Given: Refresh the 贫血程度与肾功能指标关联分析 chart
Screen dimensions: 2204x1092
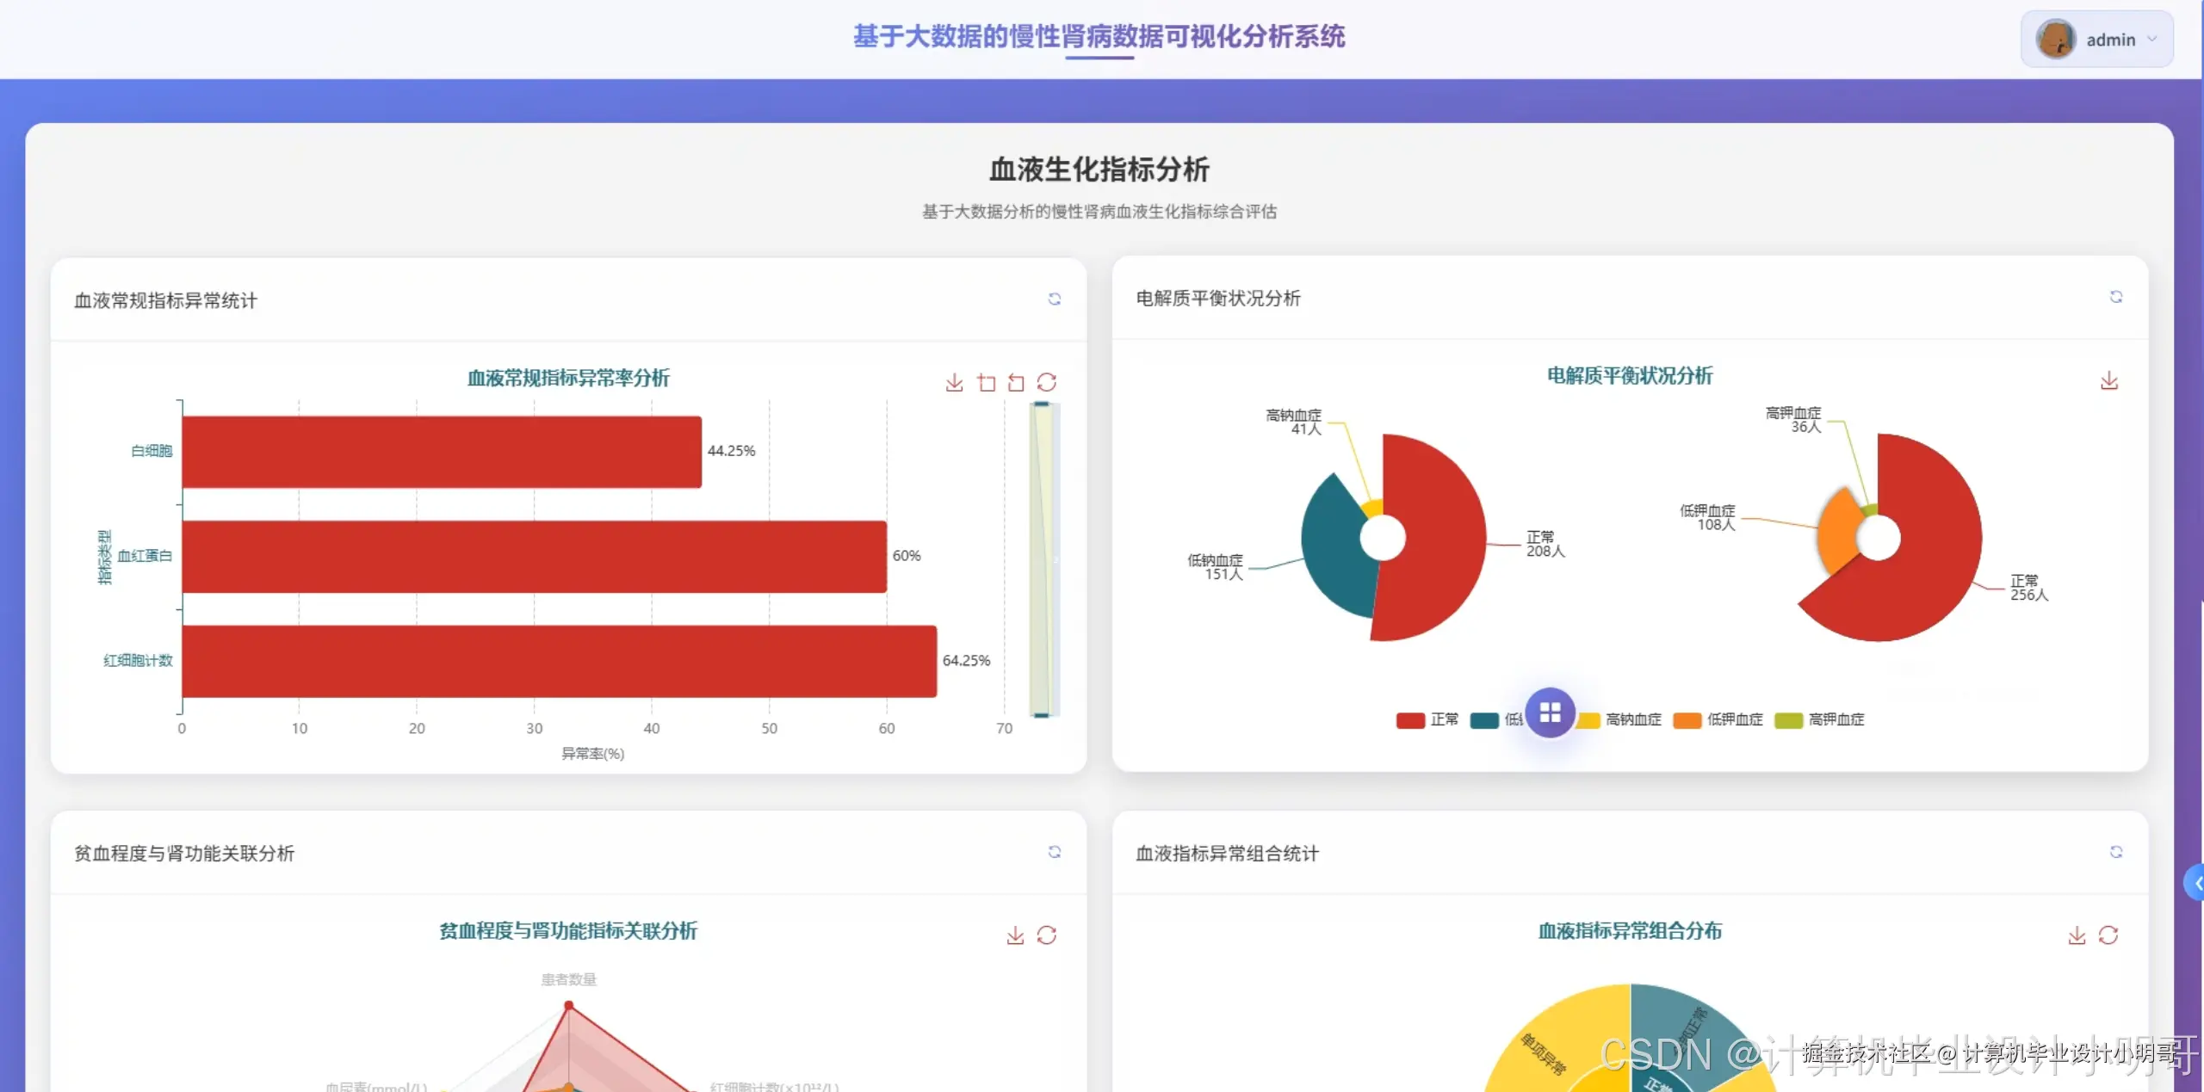Looking at the screenshot, I should 1049,935.
